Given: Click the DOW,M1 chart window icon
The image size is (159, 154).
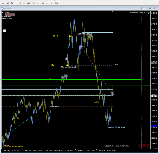Looking at the screenshot, I should (2, 8).
